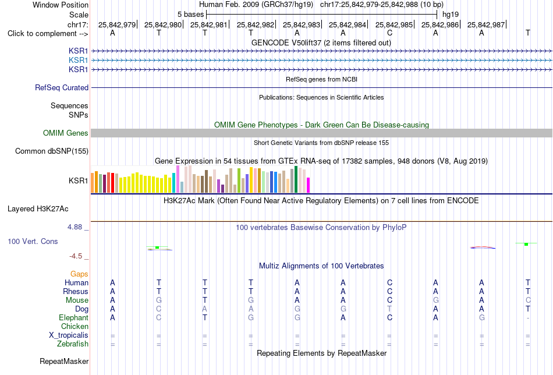Click the tall dark green GTEx bar
Image resolution: width=553 pixels, height=375 pixels.
click(x=296, y=179)
